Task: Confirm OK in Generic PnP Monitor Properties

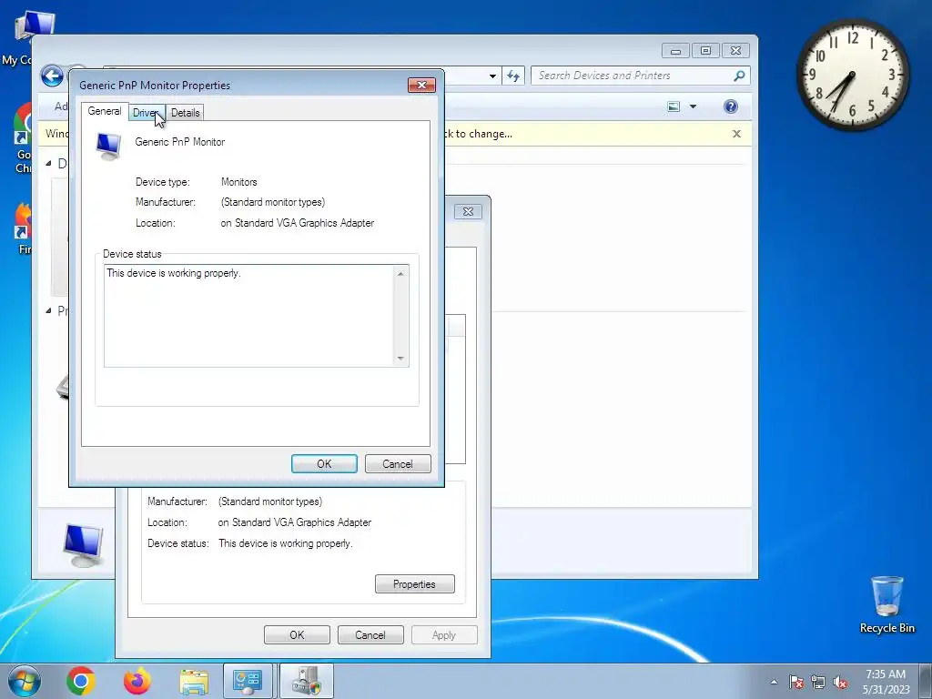Action: (324, 463)
